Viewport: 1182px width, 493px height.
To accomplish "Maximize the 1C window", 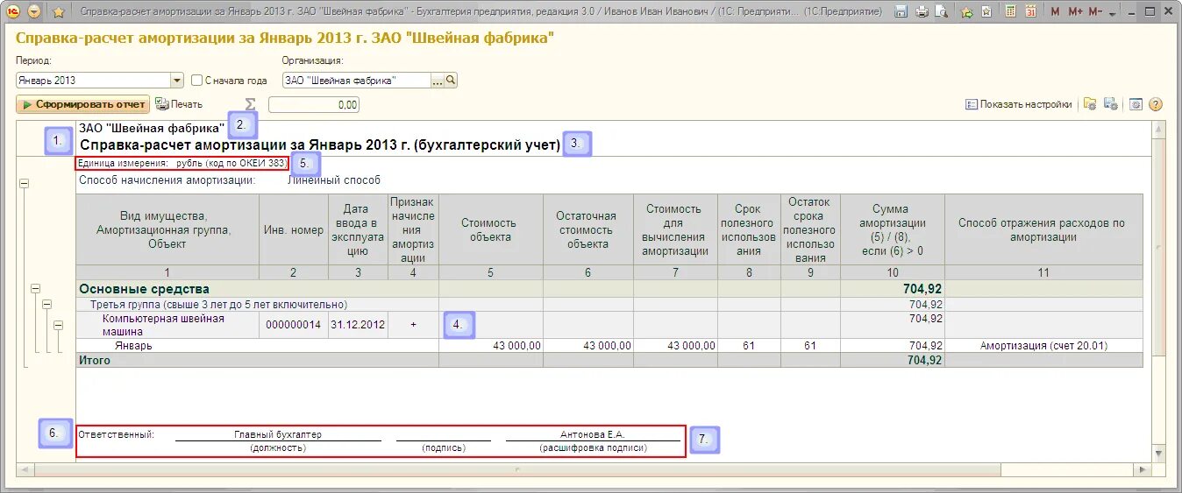I will tap(1148, 11).
